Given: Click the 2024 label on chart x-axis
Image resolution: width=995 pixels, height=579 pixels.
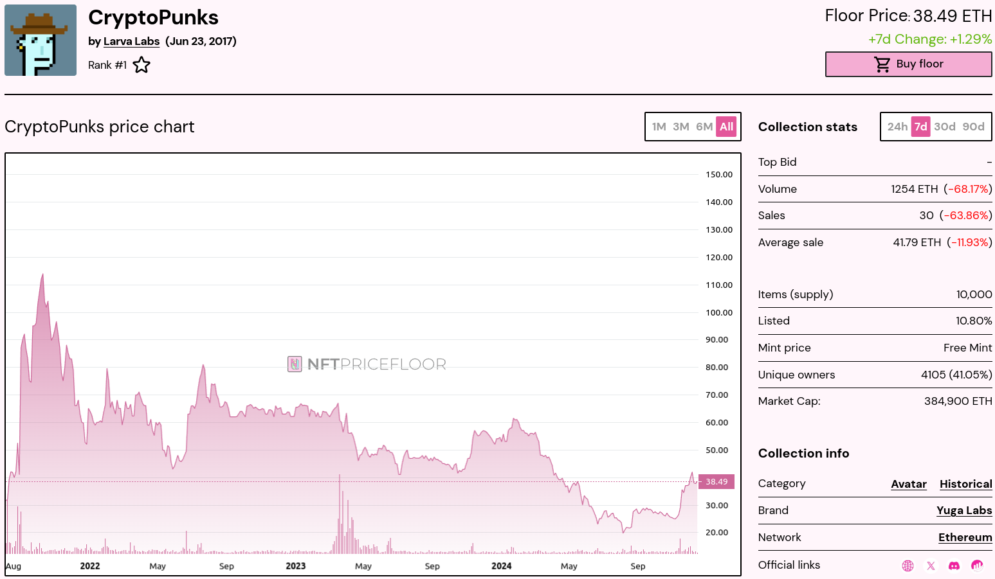Looking at the screenshot, I should pyautogui.click(x=502, y=566).
